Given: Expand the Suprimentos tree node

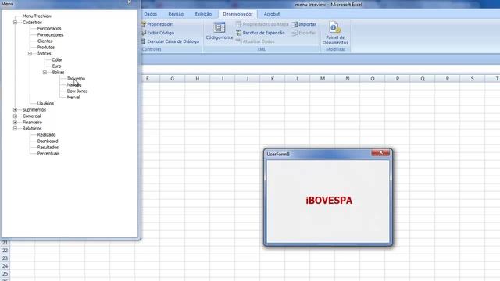Looking at the screenshot, I should pos(15,109).
